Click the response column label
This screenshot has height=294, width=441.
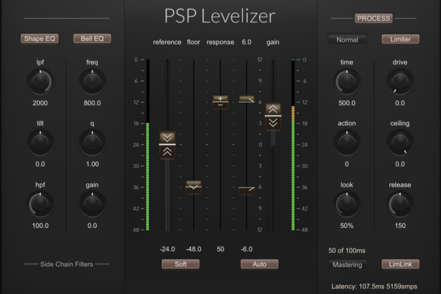pyautogui.click(x=220, y=42)
